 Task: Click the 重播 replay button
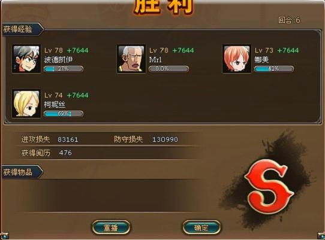pyautogui.click(x=111, y=227)
